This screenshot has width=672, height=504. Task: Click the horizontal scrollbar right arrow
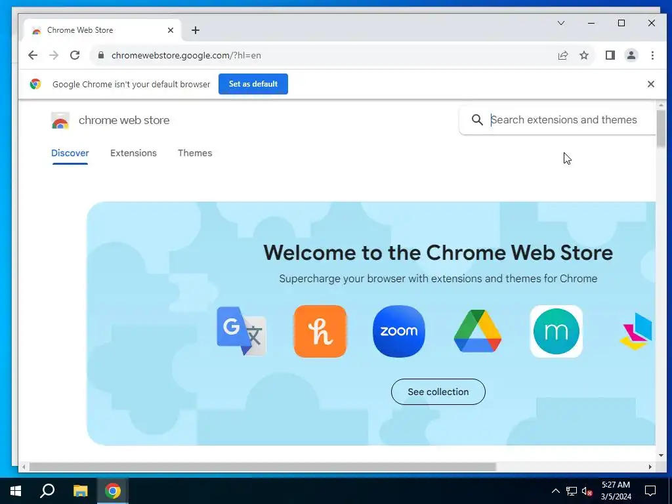tap(650, 467)
